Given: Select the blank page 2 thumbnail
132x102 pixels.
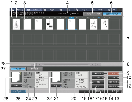Looking at the screenshot, I should (27, 24).
